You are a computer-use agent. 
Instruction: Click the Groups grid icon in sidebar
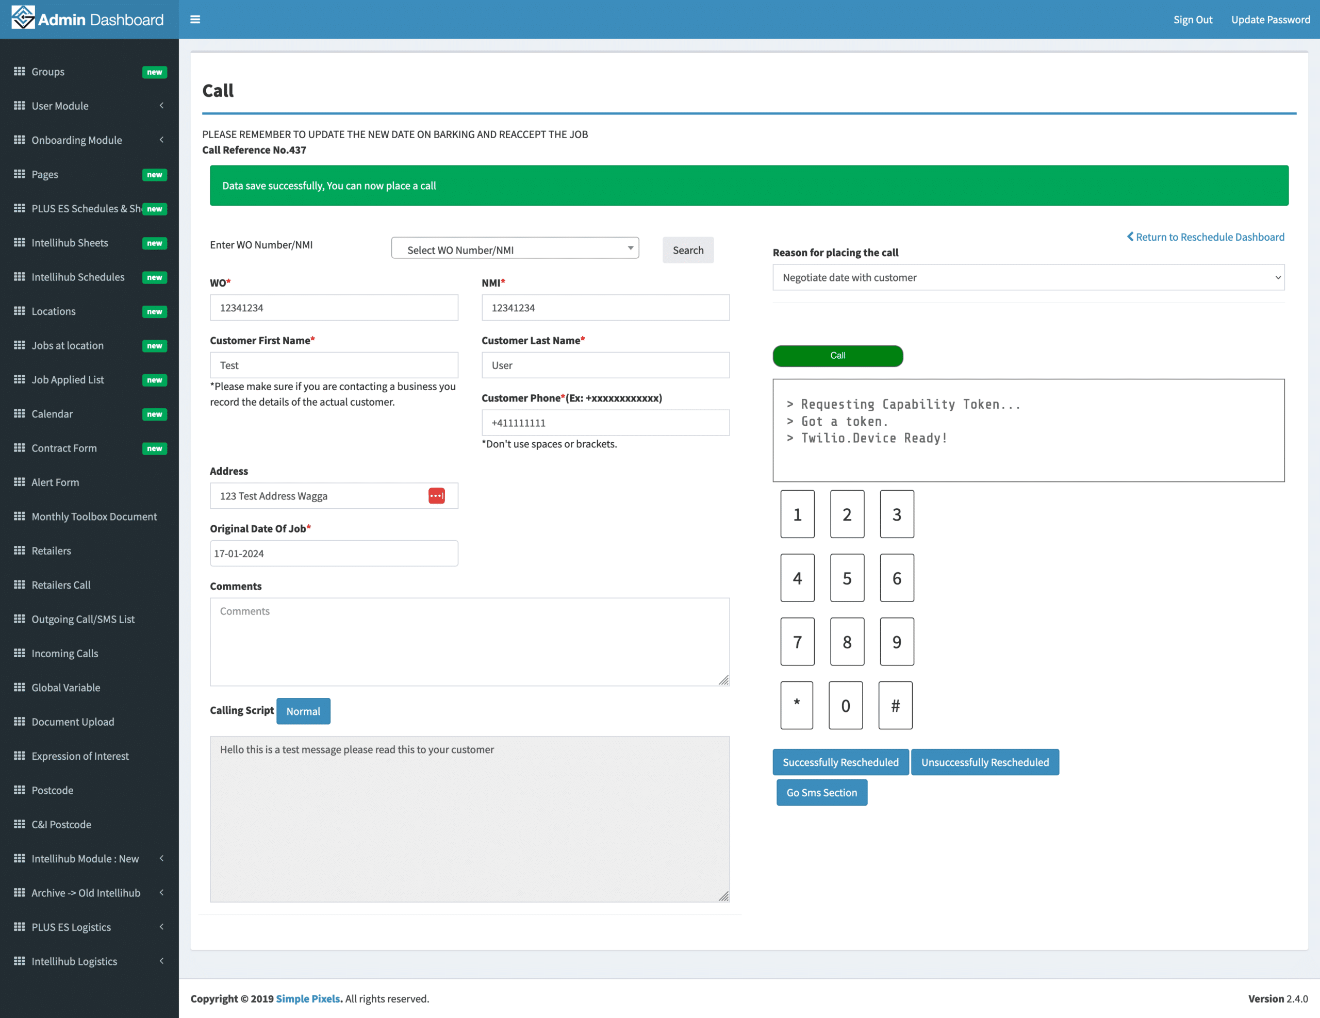pos(20,71)
